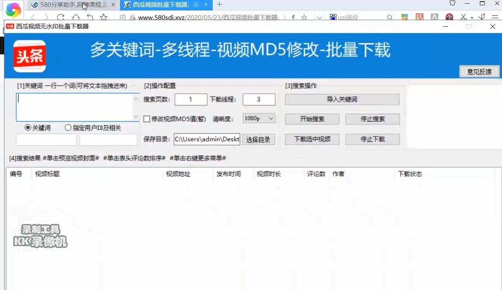Click the browser forward arrow
Screen dimensions: 502x290
[x=46, y=17]
